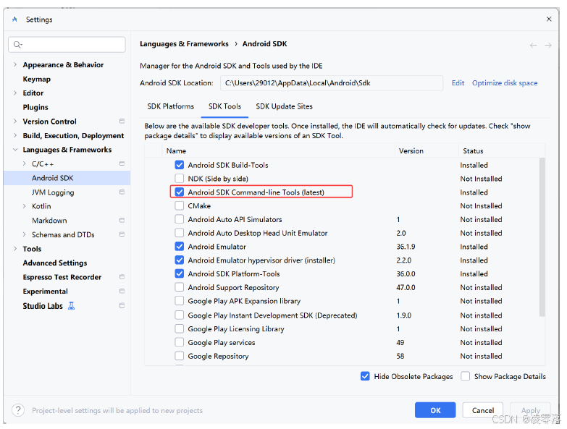Click the forward navigation arrow
Image resolution: width=567 pixels, height=429 pixels.
[548, 45]
